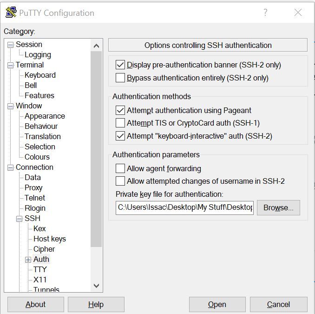Click Open to start session
Viewport: 315px width, 314px height.
217,304
